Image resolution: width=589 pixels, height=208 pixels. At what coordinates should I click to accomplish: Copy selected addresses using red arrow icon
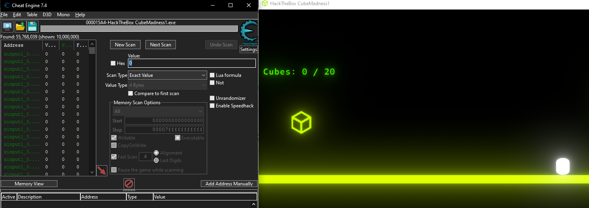coord(102,171)
